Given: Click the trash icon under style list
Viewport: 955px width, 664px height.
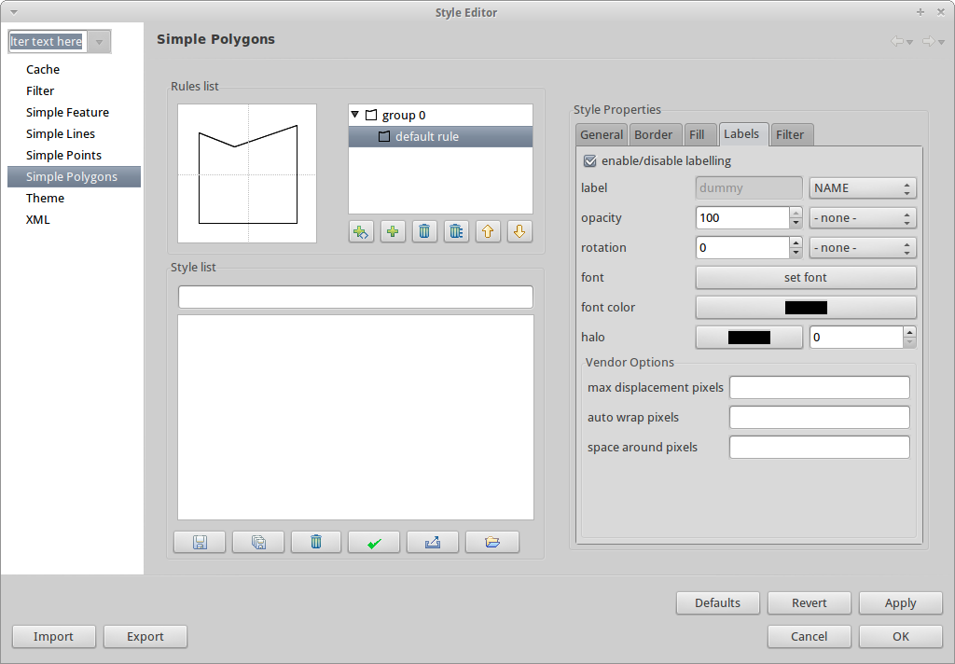Looking at the screenshot, I should click(316, 542).
